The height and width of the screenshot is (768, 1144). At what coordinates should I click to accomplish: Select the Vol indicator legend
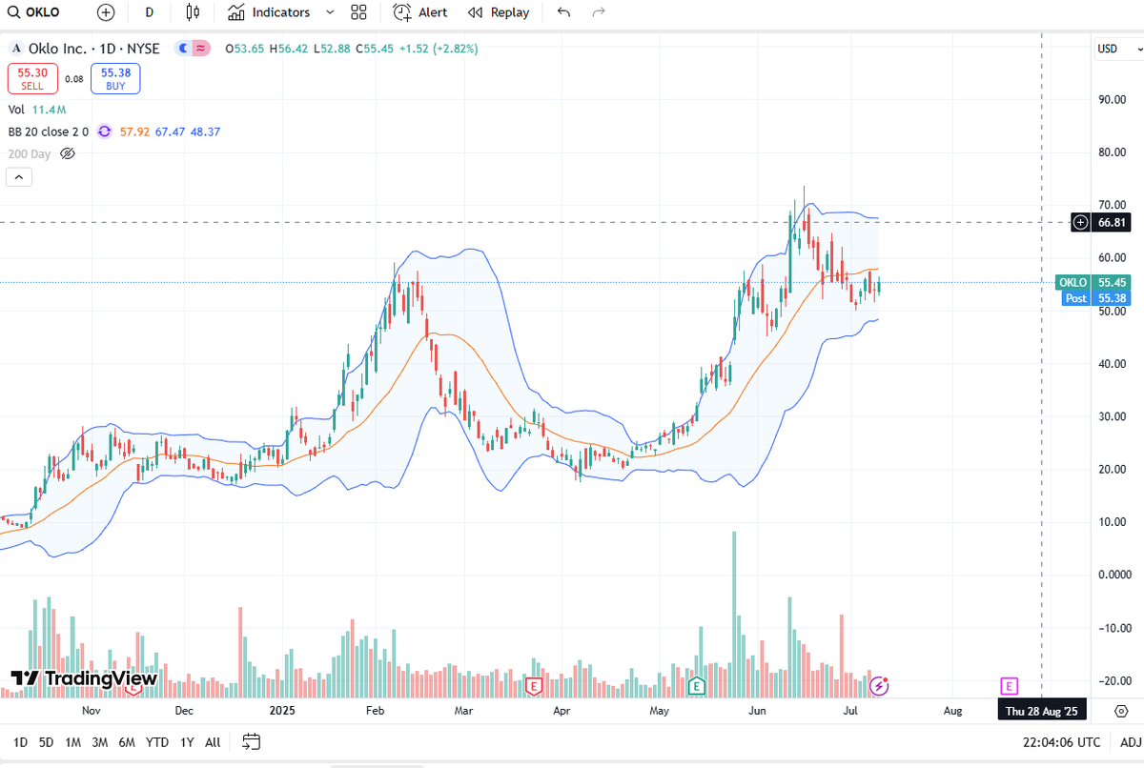point(16,110)
